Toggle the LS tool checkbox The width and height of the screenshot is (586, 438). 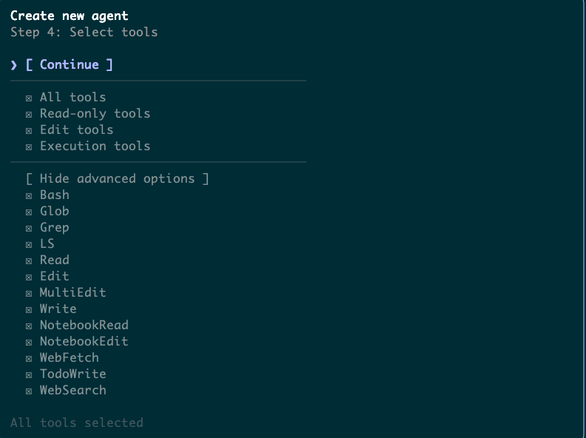pos(29,244)
